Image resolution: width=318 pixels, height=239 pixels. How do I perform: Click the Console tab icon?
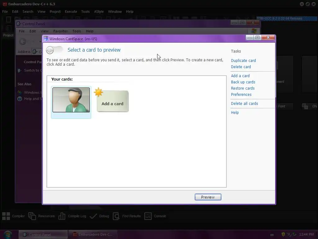[x=148, y=216]
